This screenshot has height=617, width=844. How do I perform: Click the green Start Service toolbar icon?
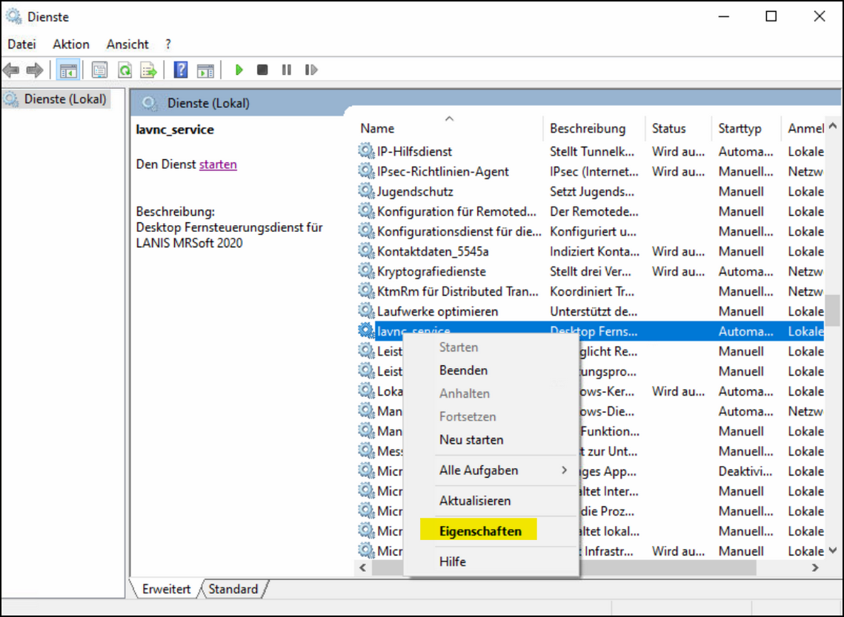(239, 70)
